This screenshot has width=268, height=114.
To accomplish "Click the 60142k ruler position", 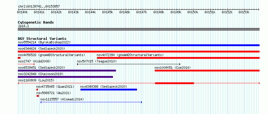I will (x=56, y=12).
